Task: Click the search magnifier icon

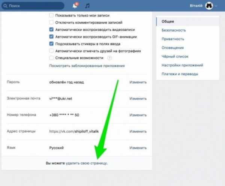Action: coord(5,6)
